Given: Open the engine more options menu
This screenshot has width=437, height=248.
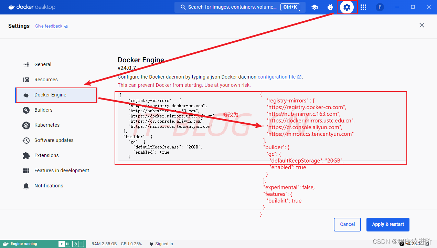Looking at the screenshot, I should tap(81, 244).
